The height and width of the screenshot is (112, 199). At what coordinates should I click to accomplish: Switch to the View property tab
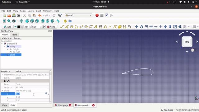(4, 105)
